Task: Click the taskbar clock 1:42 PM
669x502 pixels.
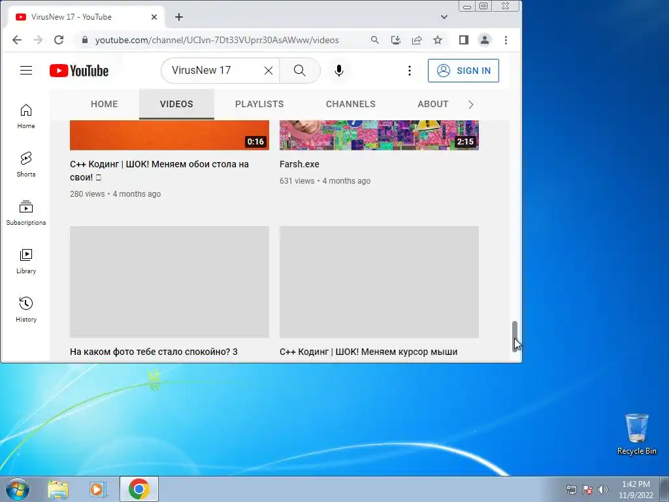Action: pos(636,489)
